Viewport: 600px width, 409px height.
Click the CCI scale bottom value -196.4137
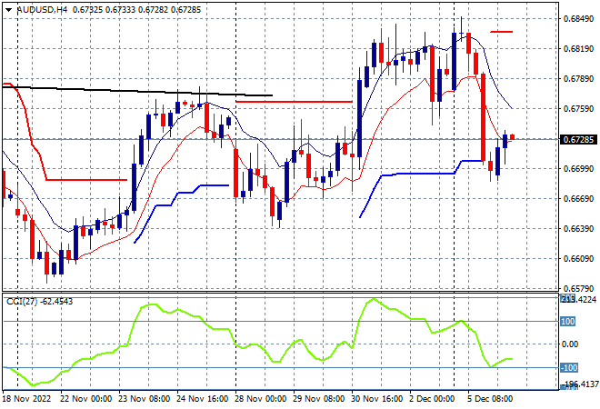581,384
